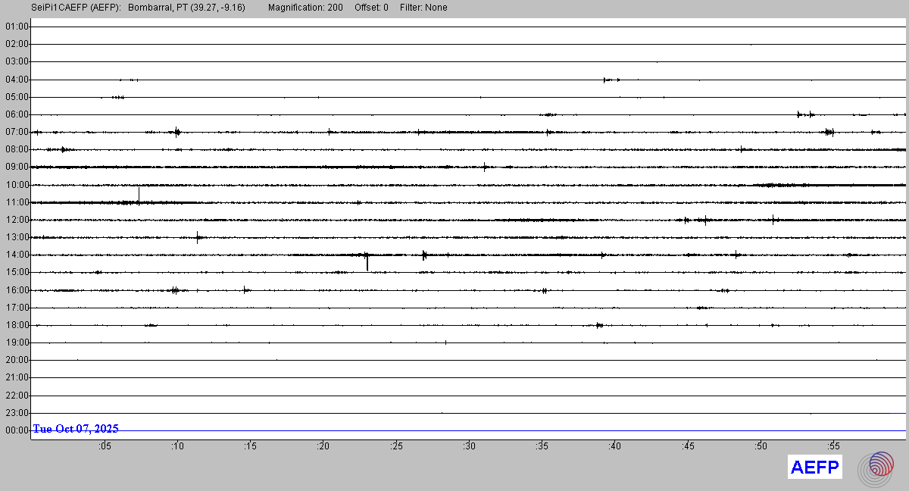Click the 12:00 hour label
The width and height of the screenshot is (909, 491).
(17, 220)
